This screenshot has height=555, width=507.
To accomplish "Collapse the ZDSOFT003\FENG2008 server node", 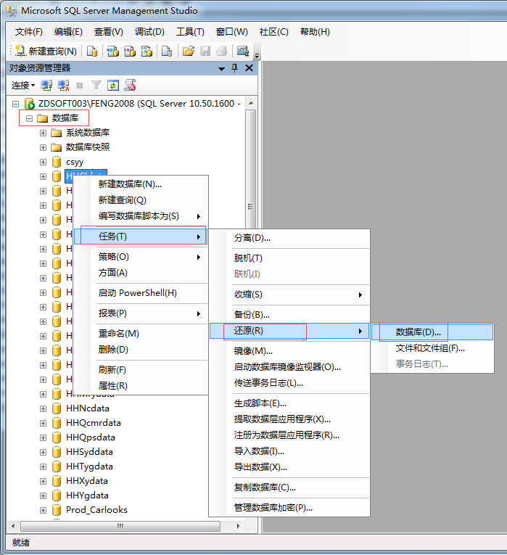I will [15, 104].
